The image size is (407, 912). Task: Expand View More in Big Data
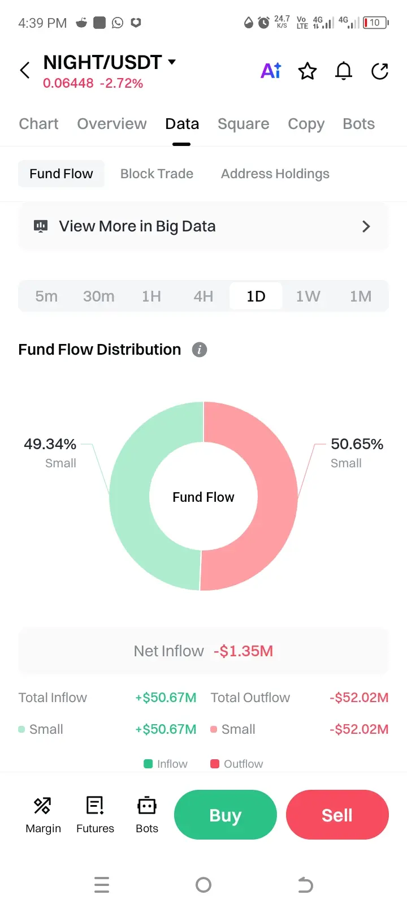tap(203, 226)
